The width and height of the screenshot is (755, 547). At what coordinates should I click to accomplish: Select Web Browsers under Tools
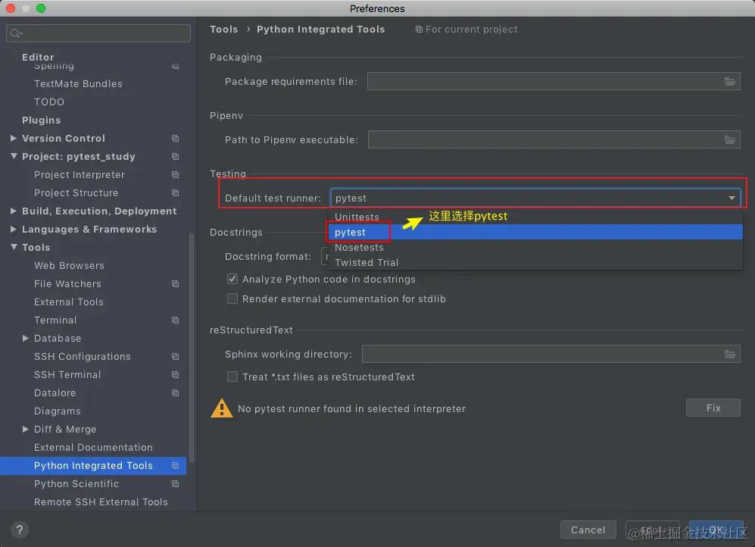[x=69, y=266]
